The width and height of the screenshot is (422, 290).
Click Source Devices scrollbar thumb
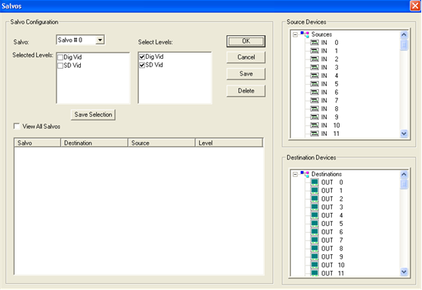[x=404, y=45]
